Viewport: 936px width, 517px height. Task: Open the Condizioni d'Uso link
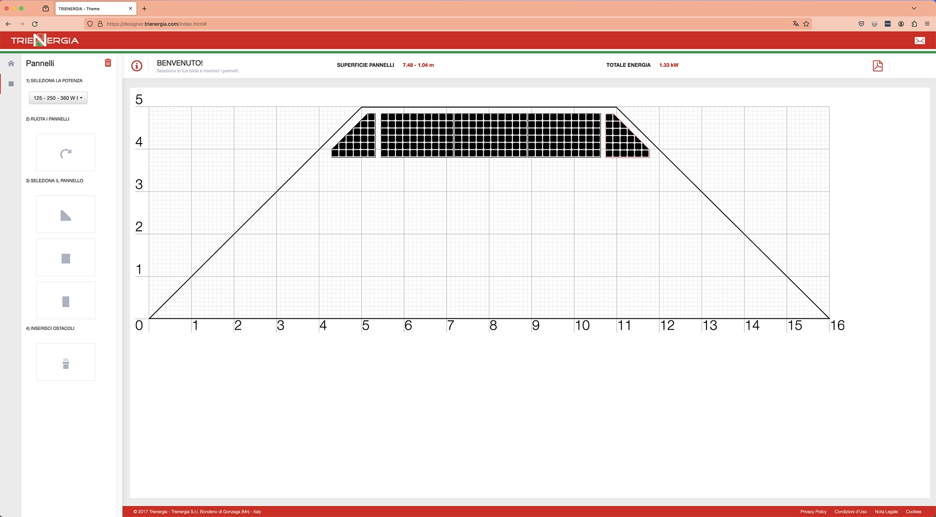coord(850,512)
